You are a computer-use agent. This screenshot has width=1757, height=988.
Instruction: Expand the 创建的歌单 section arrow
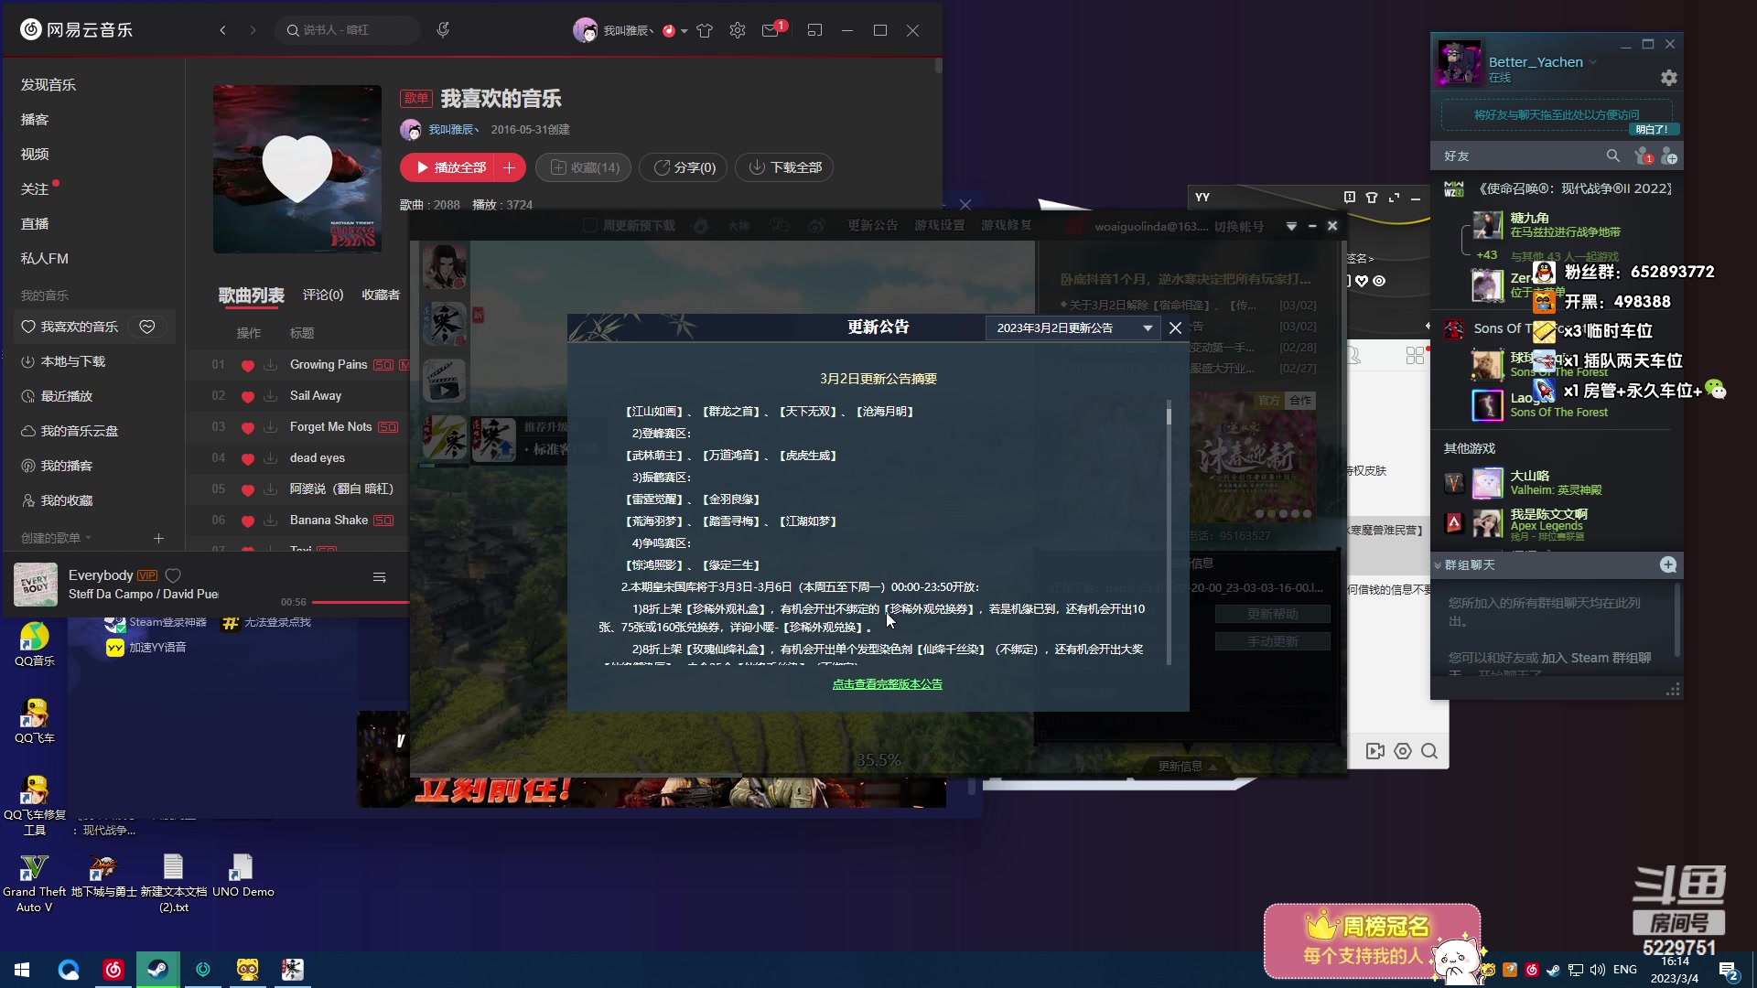(x=88, y=538)
